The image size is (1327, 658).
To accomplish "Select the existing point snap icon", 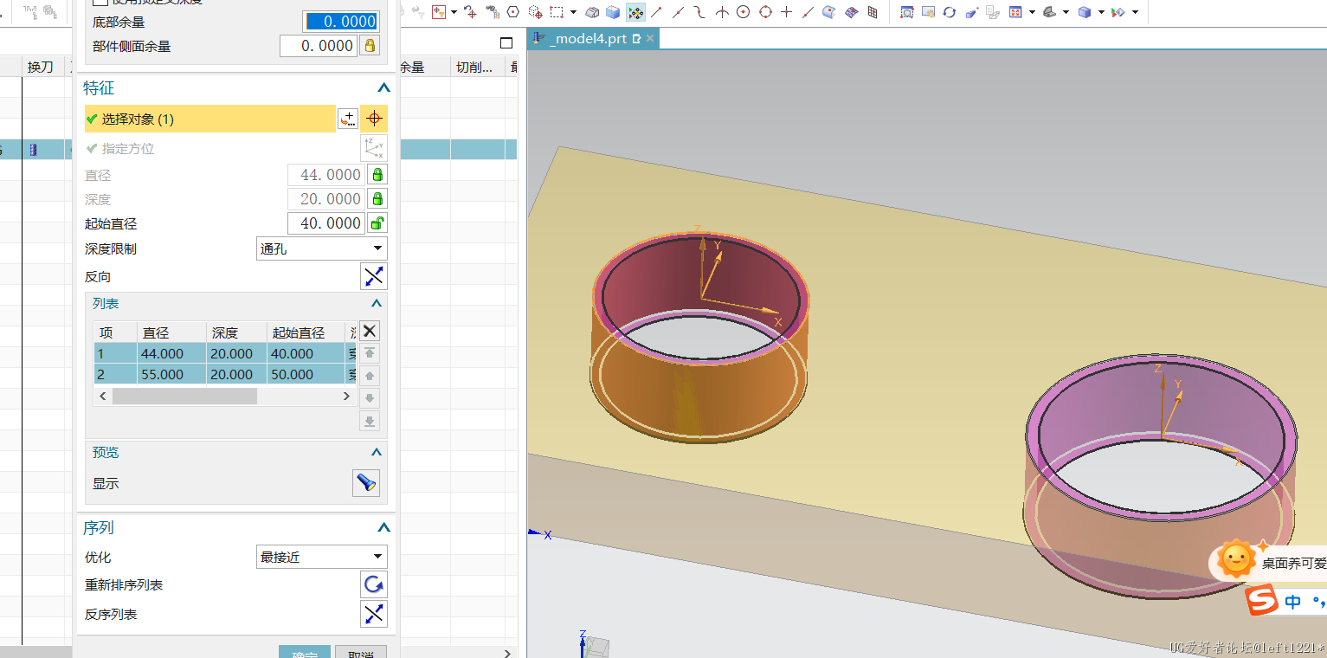I will (x=787, y=12).
